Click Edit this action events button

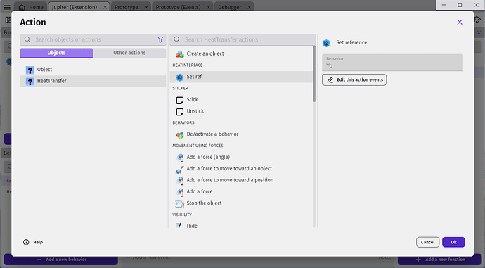click(x=354, y=80)
